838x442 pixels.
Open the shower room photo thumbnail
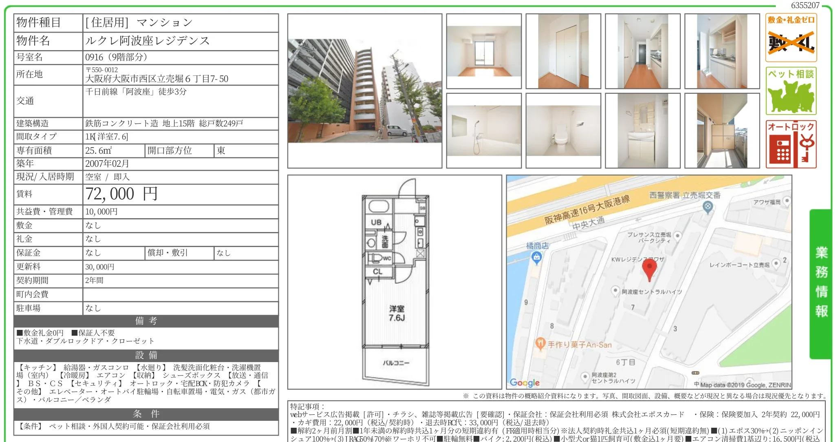point(483,130)
